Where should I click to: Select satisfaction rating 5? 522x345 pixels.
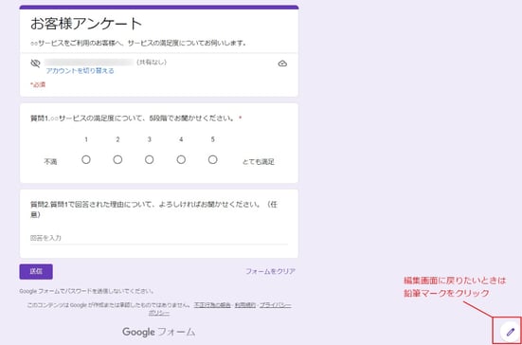point(213,160)
